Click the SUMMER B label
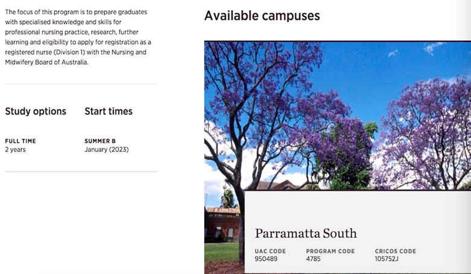Image resolution: width=471 pixels, height=274 pixels. pos(100,141)
